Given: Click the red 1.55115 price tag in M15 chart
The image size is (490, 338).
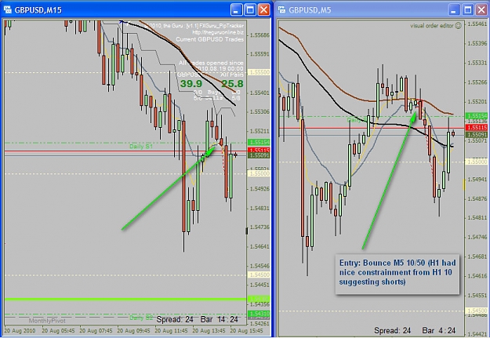Looking at the screenshot, I should click(259, 151).
